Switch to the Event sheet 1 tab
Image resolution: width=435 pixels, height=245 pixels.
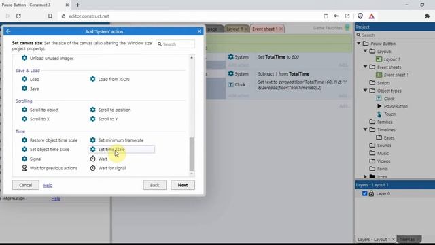point(264,29)
